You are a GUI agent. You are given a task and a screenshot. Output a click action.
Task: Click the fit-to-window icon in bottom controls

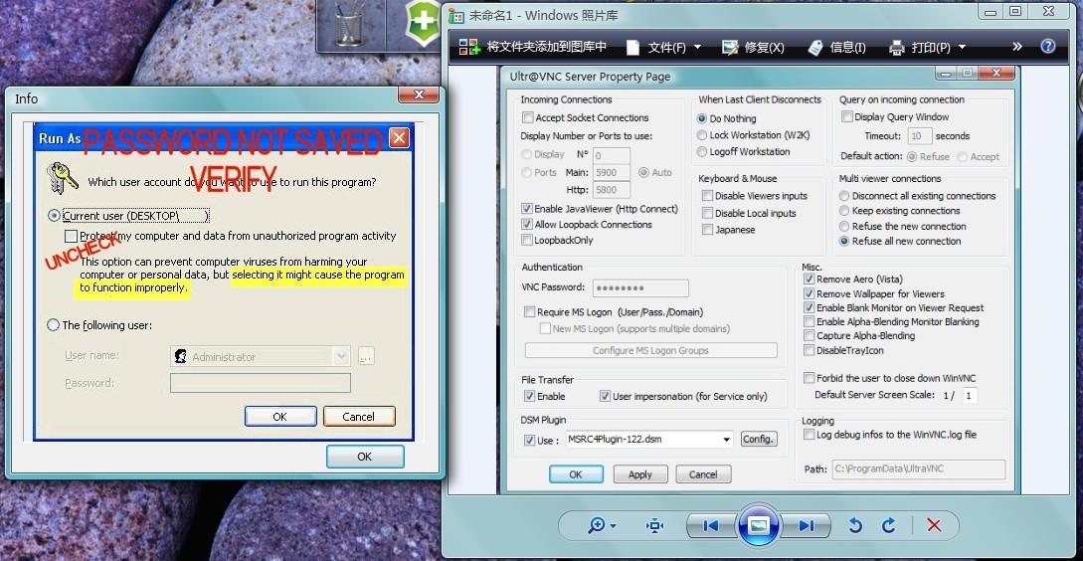(x=654, y=526)
